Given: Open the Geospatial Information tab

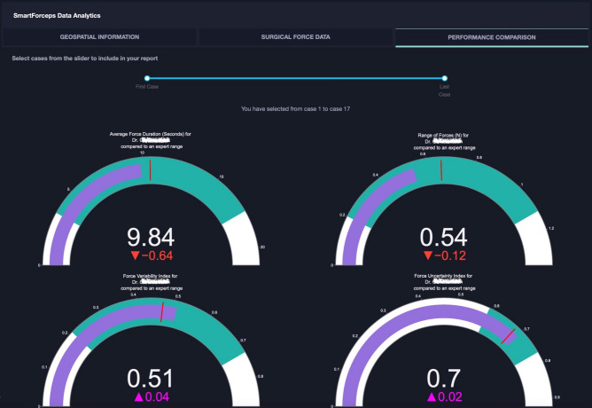Looking at the screenshot, I should [x=99, y=37].
